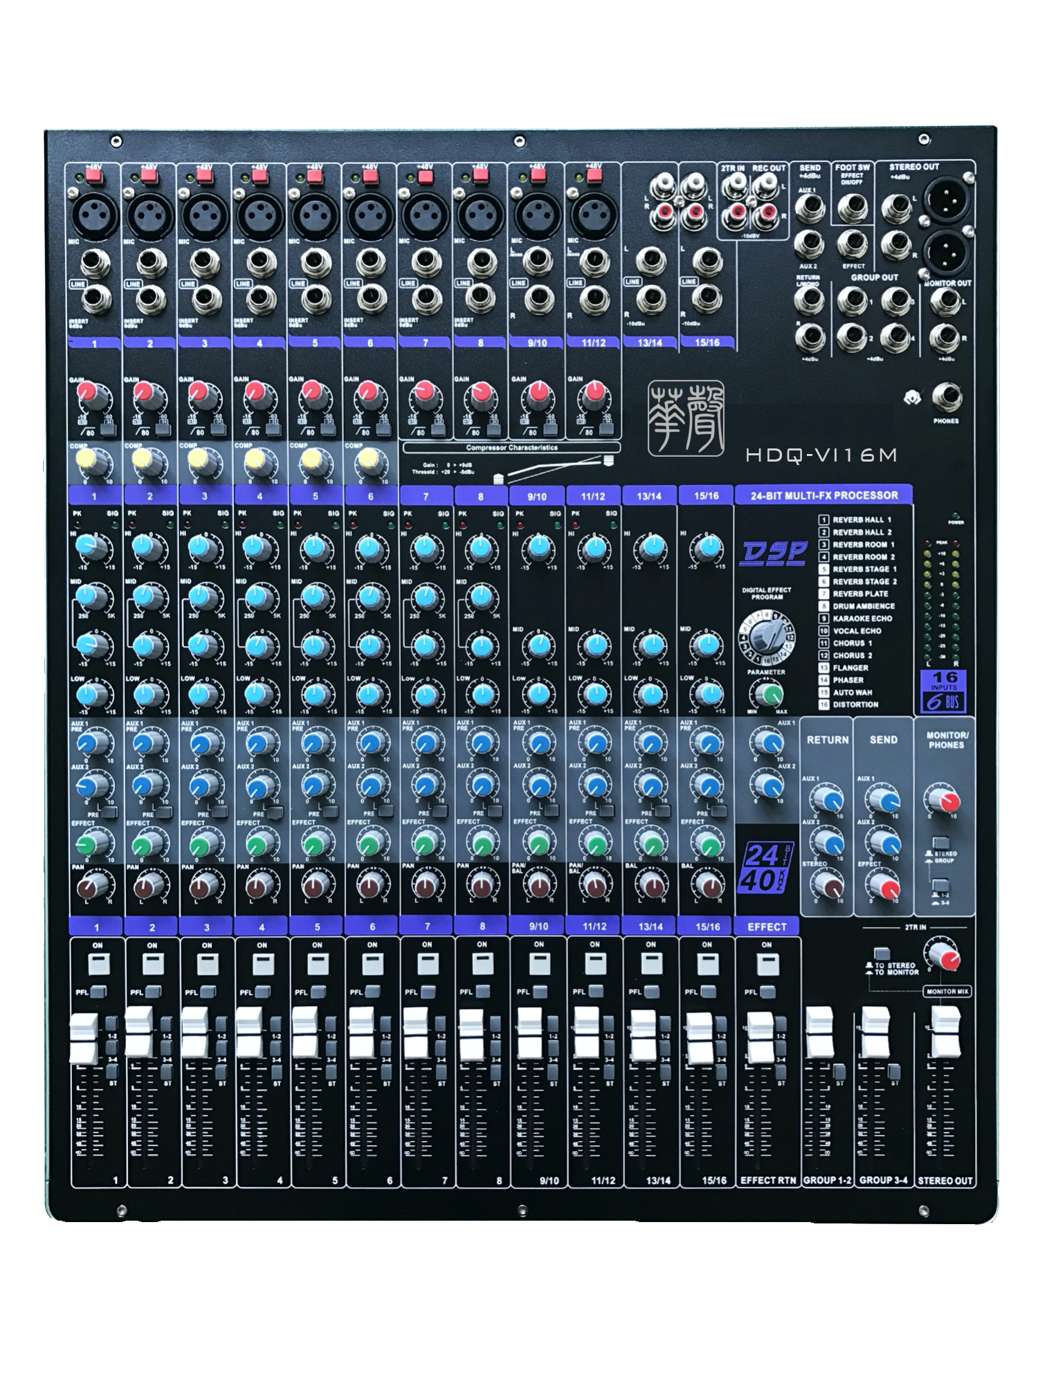The height and width of the screenshot is (1384, 1038).
Task: Engage PFL on channel 3
Action: (210, 992)
